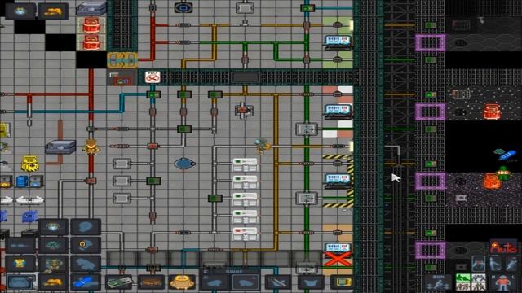Open the topmost atmospherics computer console
Screen dimensions: 522x293
[338, 42]
